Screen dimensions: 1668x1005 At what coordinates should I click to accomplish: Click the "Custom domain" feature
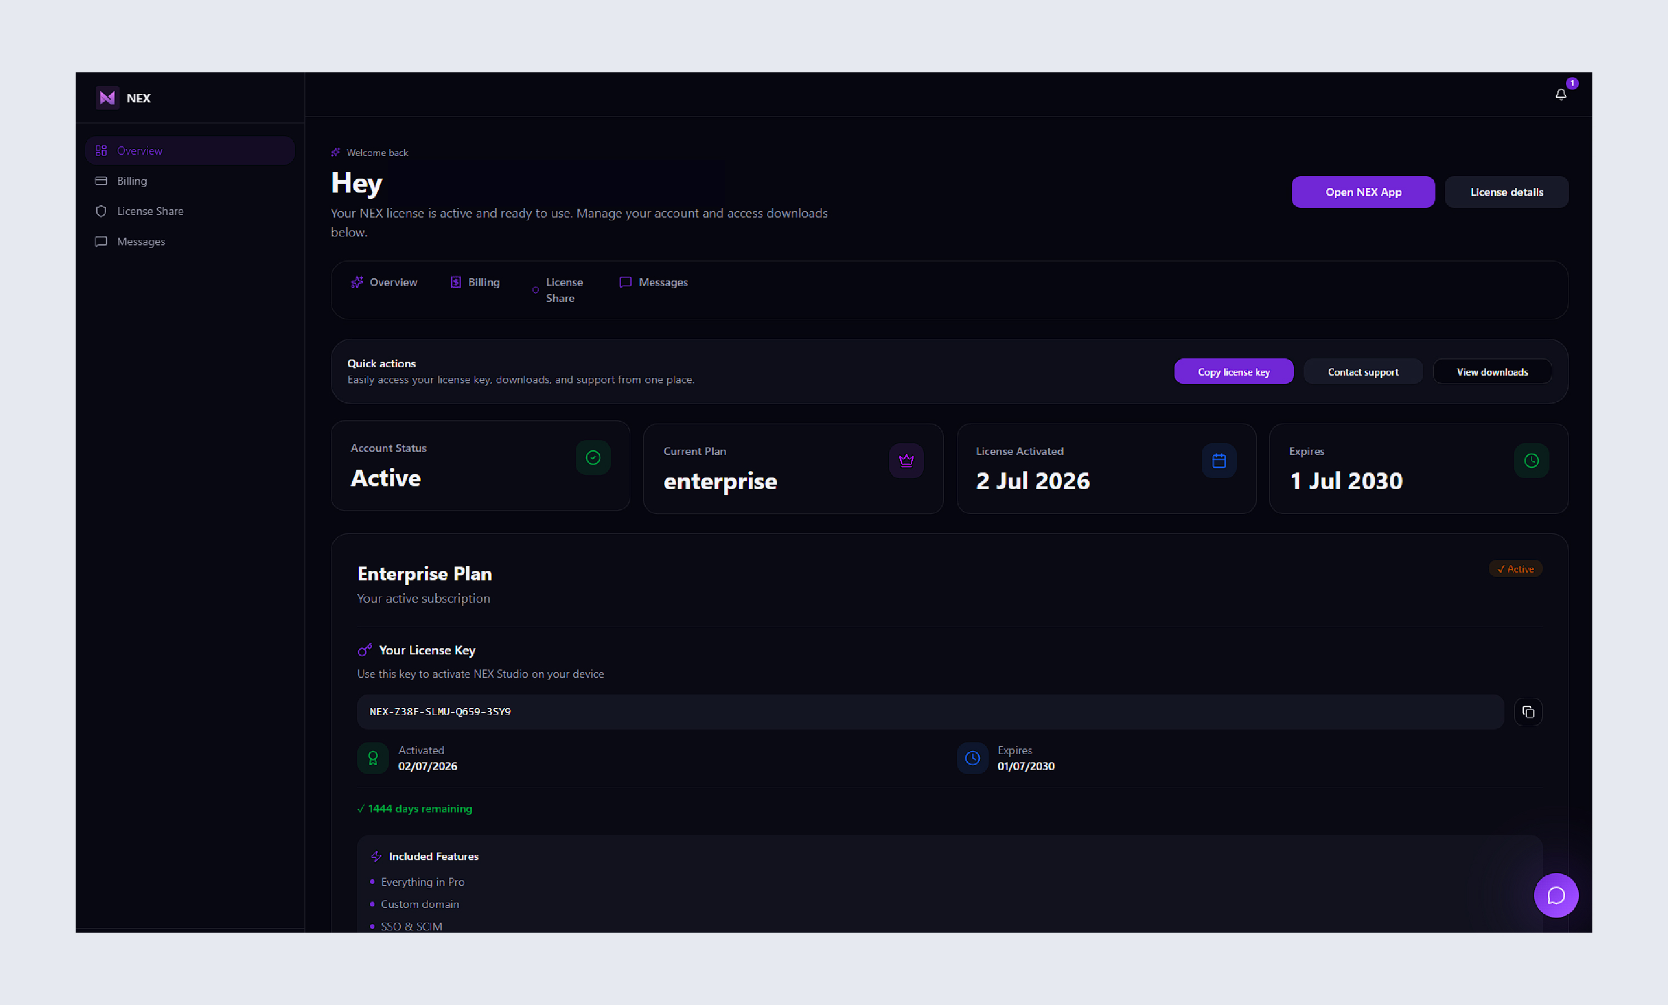click(x=420, y=904)
